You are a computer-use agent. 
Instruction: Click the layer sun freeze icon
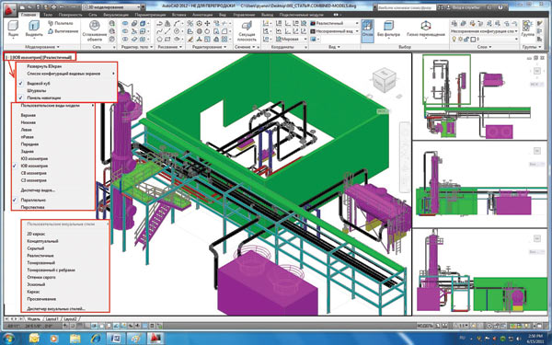pos(459,39)
